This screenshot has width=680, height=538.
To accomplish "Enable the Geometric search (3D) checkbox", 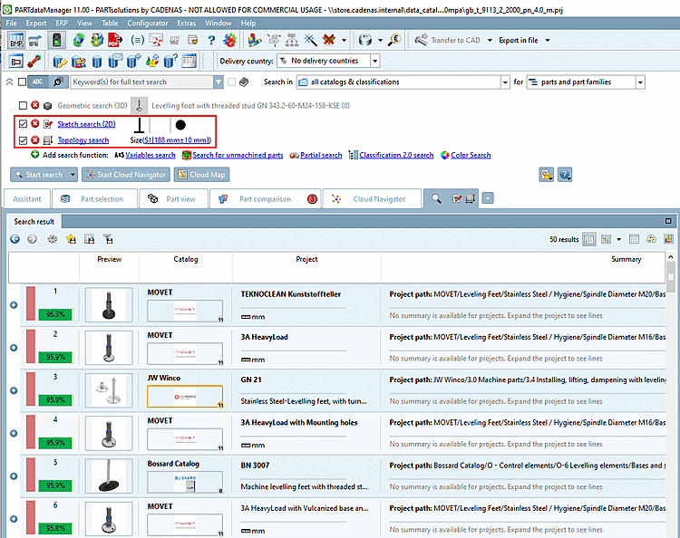I will point(23,106).
